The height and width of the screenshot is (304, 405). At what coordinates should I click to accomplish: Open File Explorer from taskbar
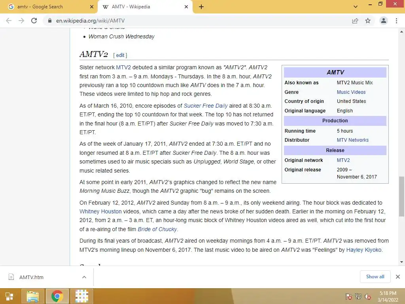pyautogui.click(x=33, y=296)
